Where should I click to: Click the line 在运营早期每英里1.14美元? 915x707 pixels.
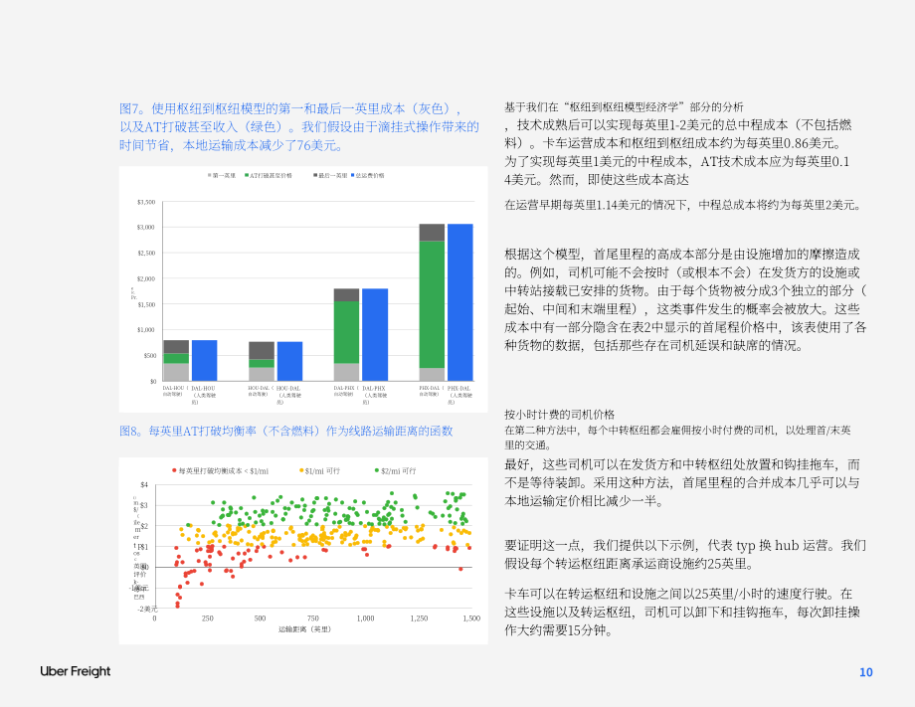tap(682, 205)
